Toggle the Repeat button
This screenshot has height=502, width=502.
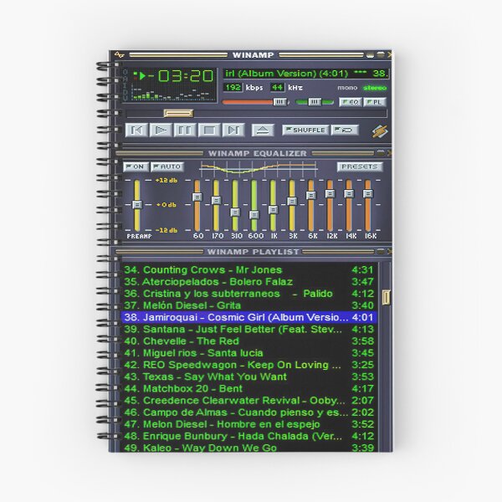344,130
